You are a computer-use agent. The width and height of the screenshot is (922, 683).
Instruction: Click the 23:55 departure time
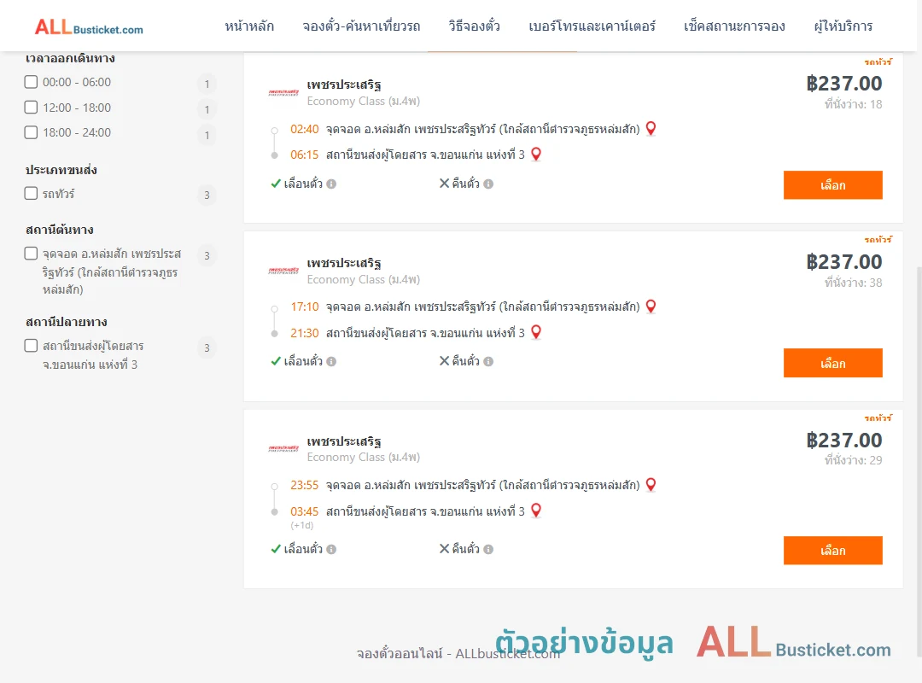tap(305, 485)
